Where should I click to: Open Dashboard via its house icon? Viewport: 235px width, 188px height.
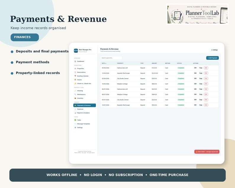click(75, 61)
